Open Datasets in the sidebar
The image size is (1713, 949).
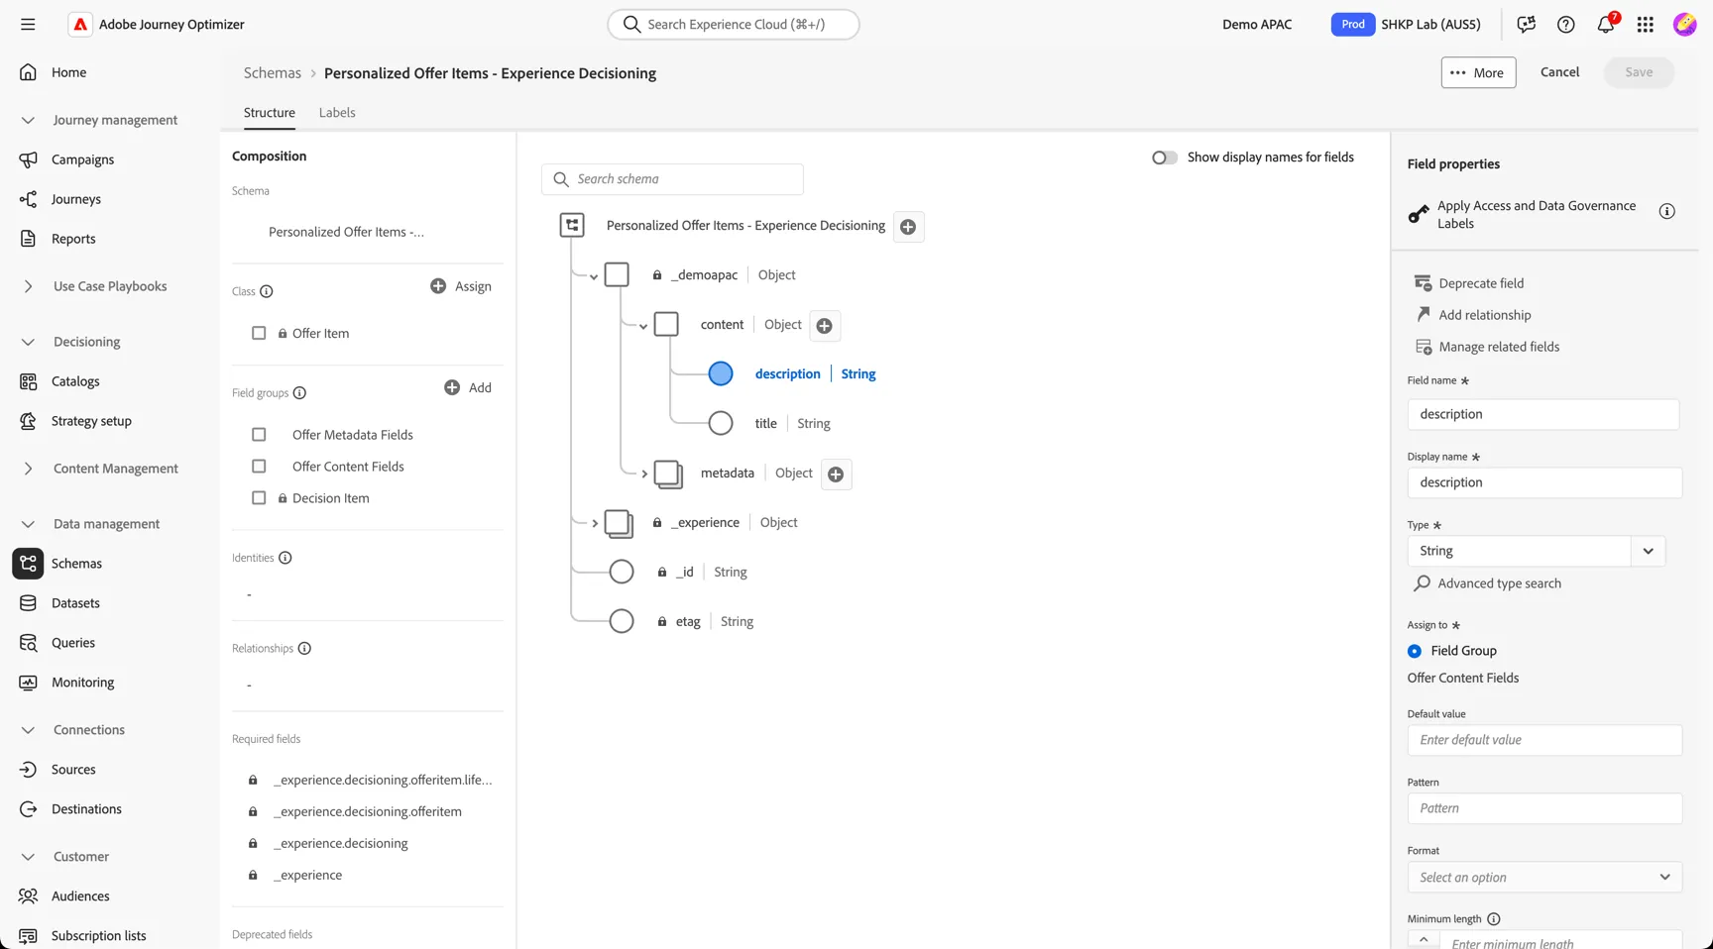(75, 603)
